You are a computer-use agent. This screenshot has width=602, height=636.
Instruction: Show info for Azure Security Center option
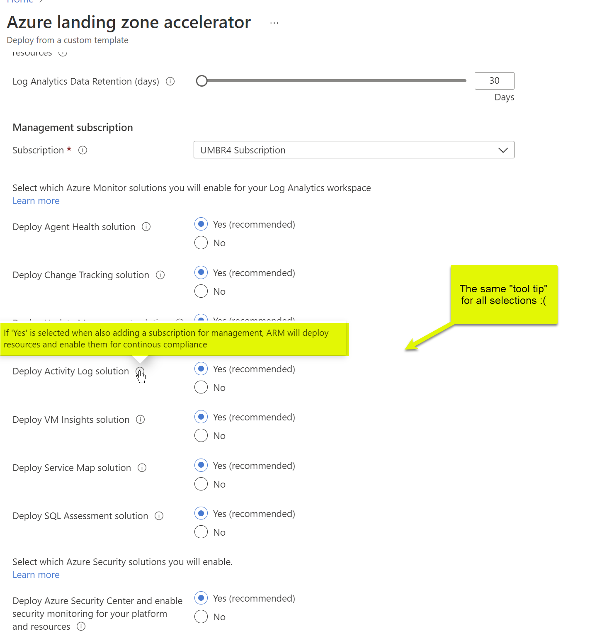click(81, 626)
